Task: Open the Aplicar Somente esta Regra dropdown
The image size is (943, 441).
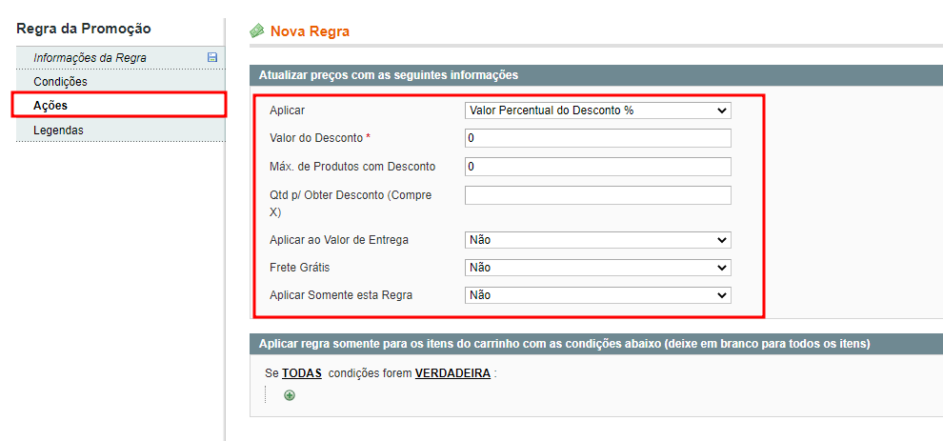Action: tap(598, 295)
